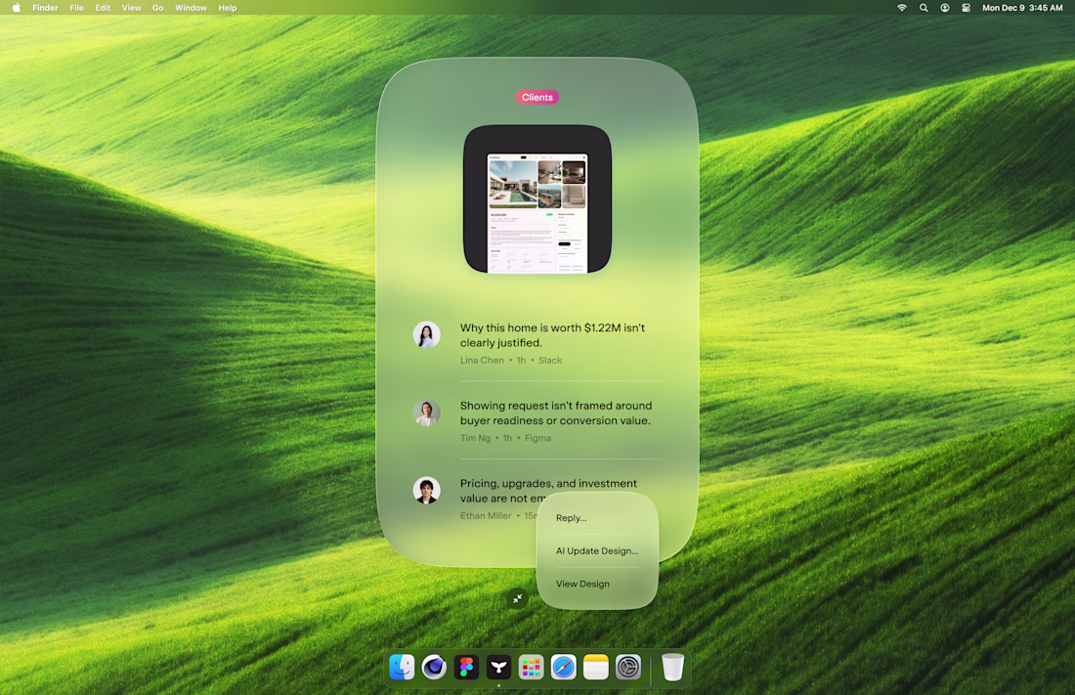This screenshot has height=695, width=1075.
Task: Open the Apple menu
Action: point(17,8)
